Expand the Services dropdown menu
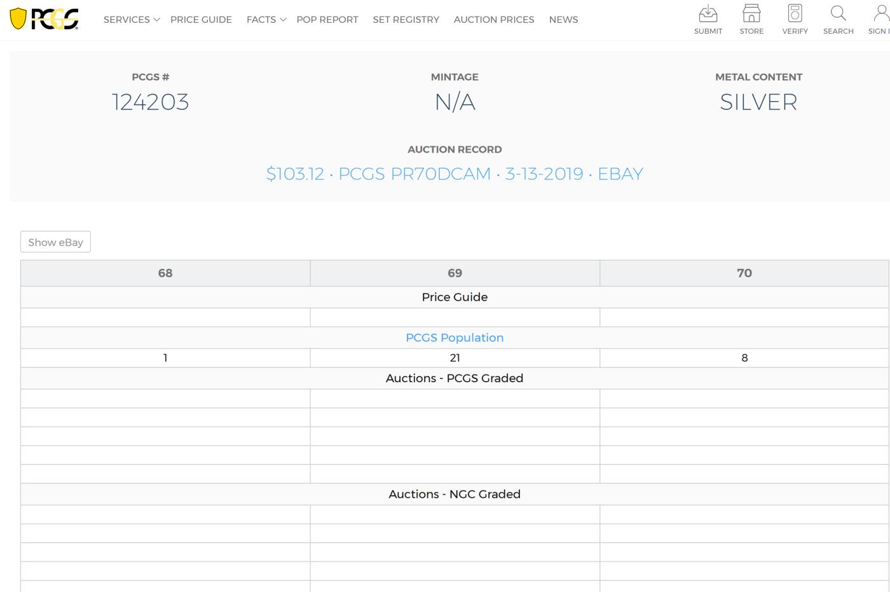 click(131, 20)
